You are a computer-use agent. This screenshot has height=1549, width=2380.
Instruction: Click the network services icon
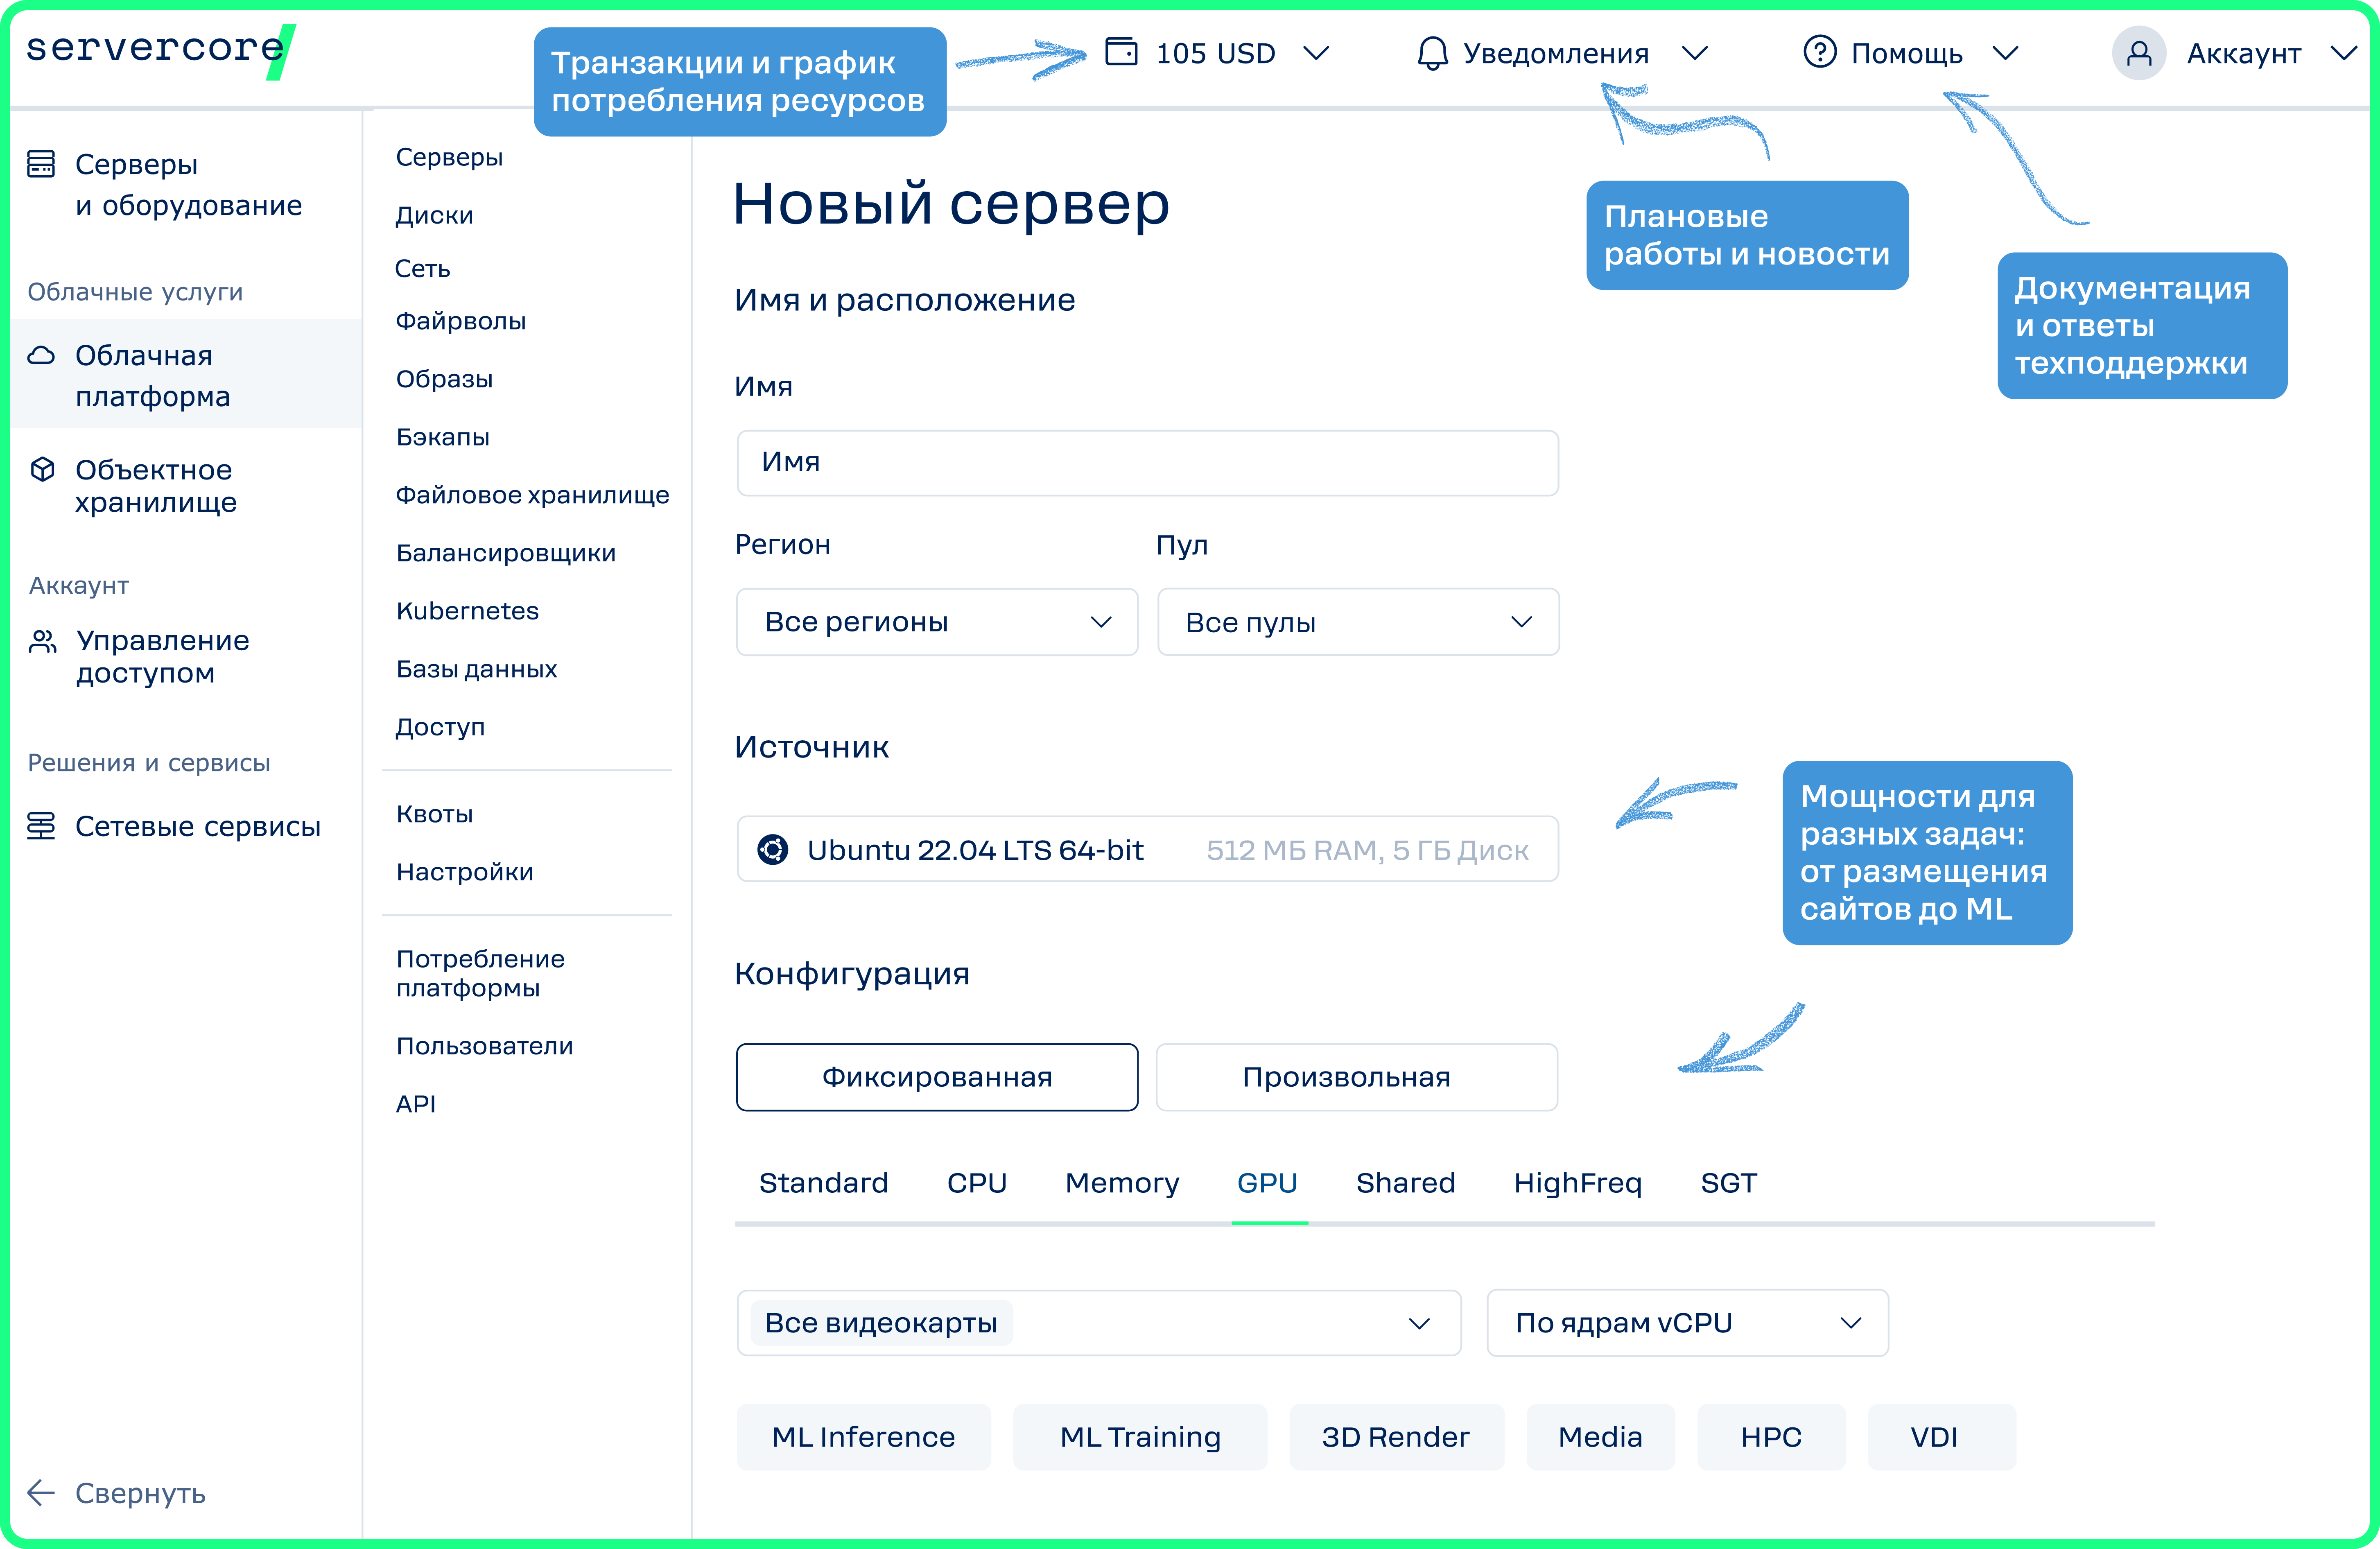click(x=41, y=826)
